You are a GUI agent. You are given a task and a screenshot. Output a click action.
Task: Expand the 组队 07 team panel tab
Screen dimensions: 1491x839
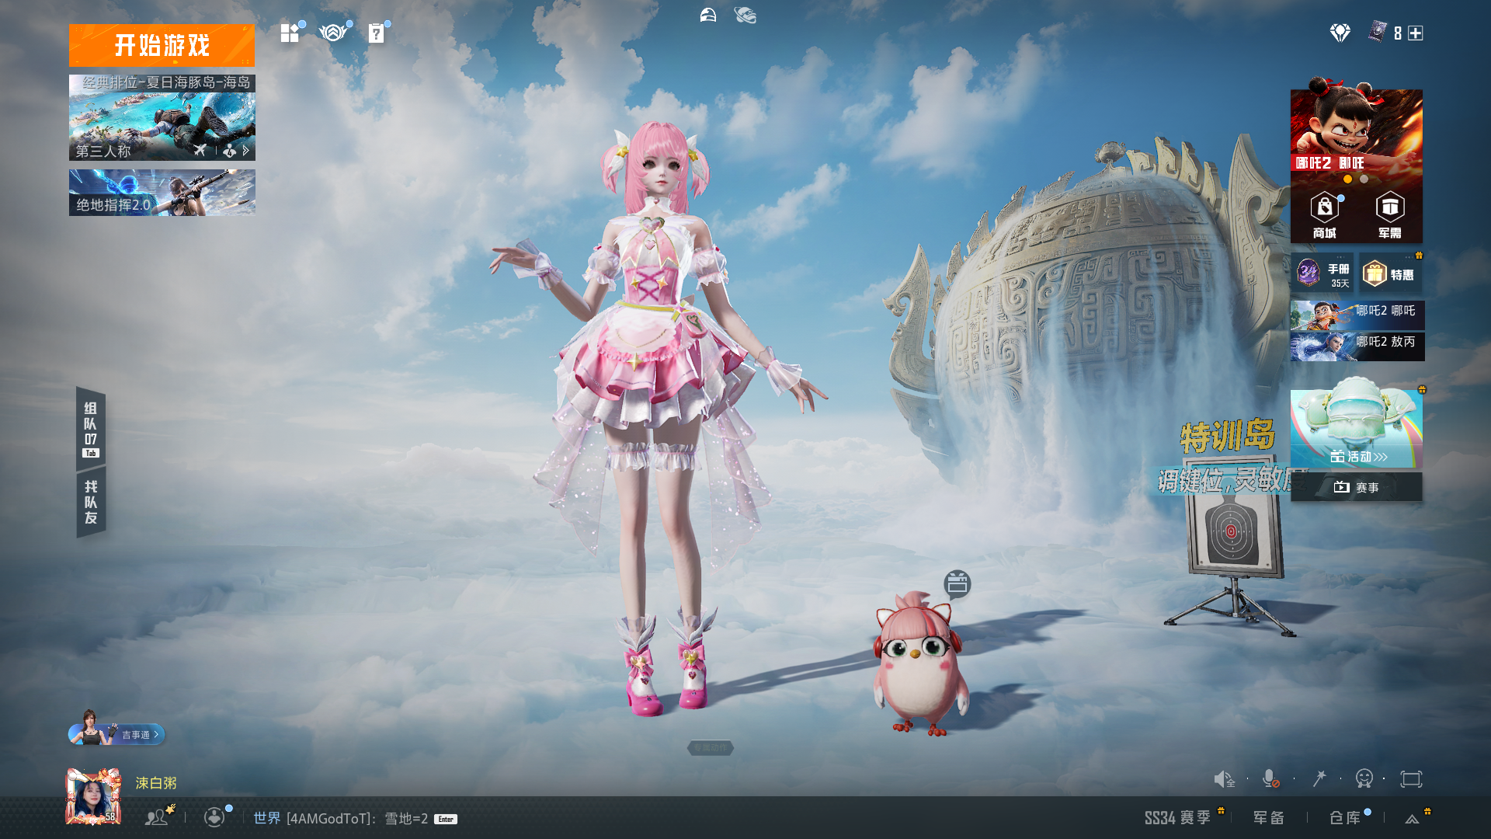[x=91, y=429]
